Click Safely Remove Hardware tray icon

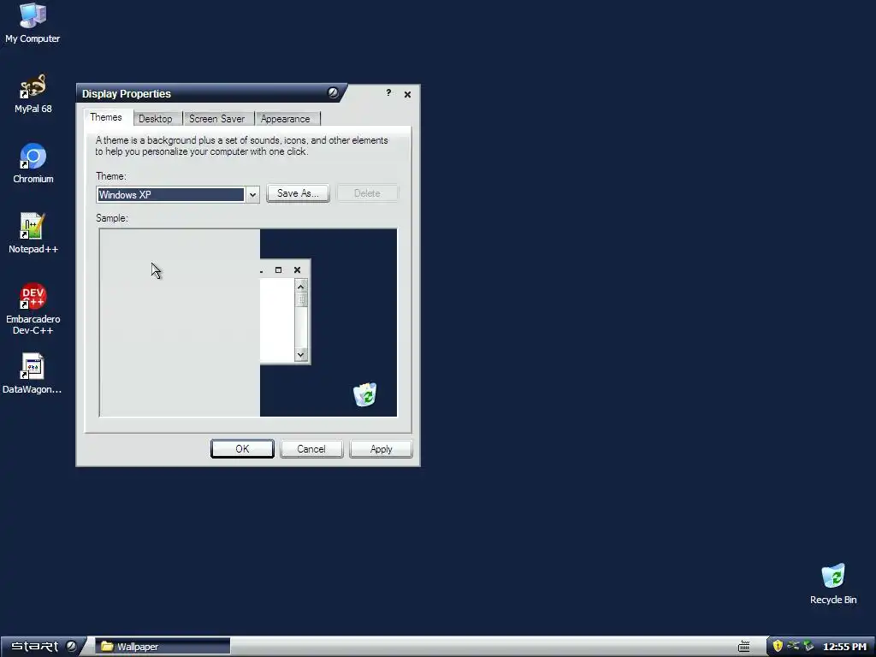(808, 647)
